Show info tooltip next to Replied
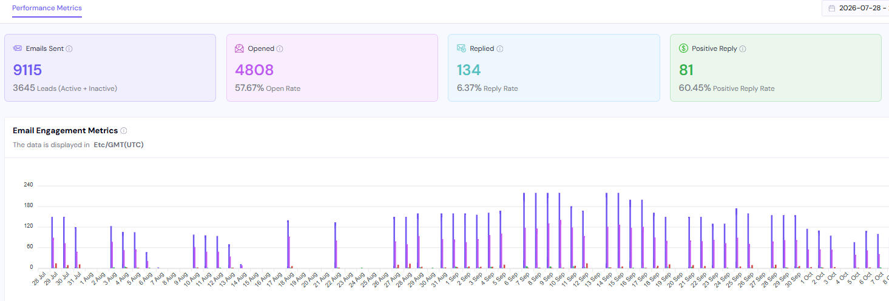Screen dimensions: 889x301 click(x=500, y=49)
